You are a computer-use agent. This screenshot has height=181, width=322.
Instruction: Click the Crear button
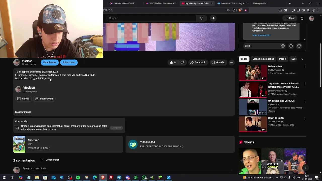tap(289, 18)
